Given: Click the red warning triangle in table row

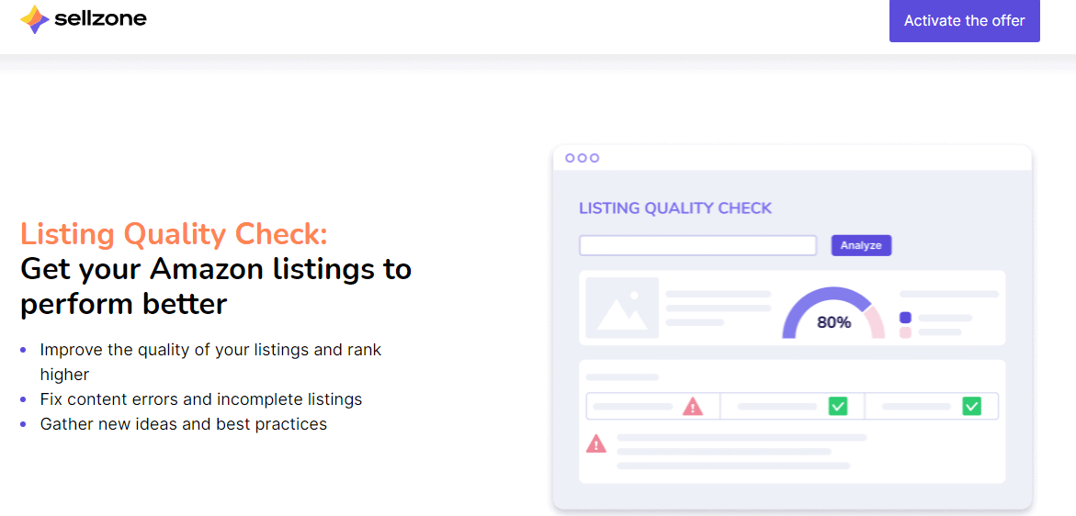Looking at the screenshot, I should point(693,407).
